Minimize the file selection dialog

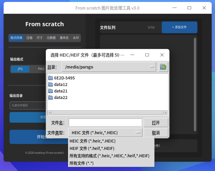[x=132, y=55]
